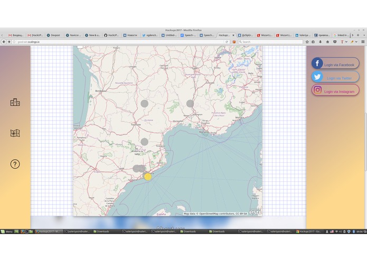Launch terminal from taskbar quick launcher
367x261 pixels.
click(x=26, y=231)
